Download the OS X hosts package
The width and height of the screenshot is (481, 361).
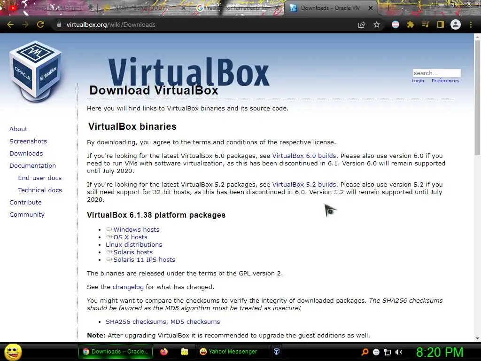pyautogui.click(x=131, y=237)
